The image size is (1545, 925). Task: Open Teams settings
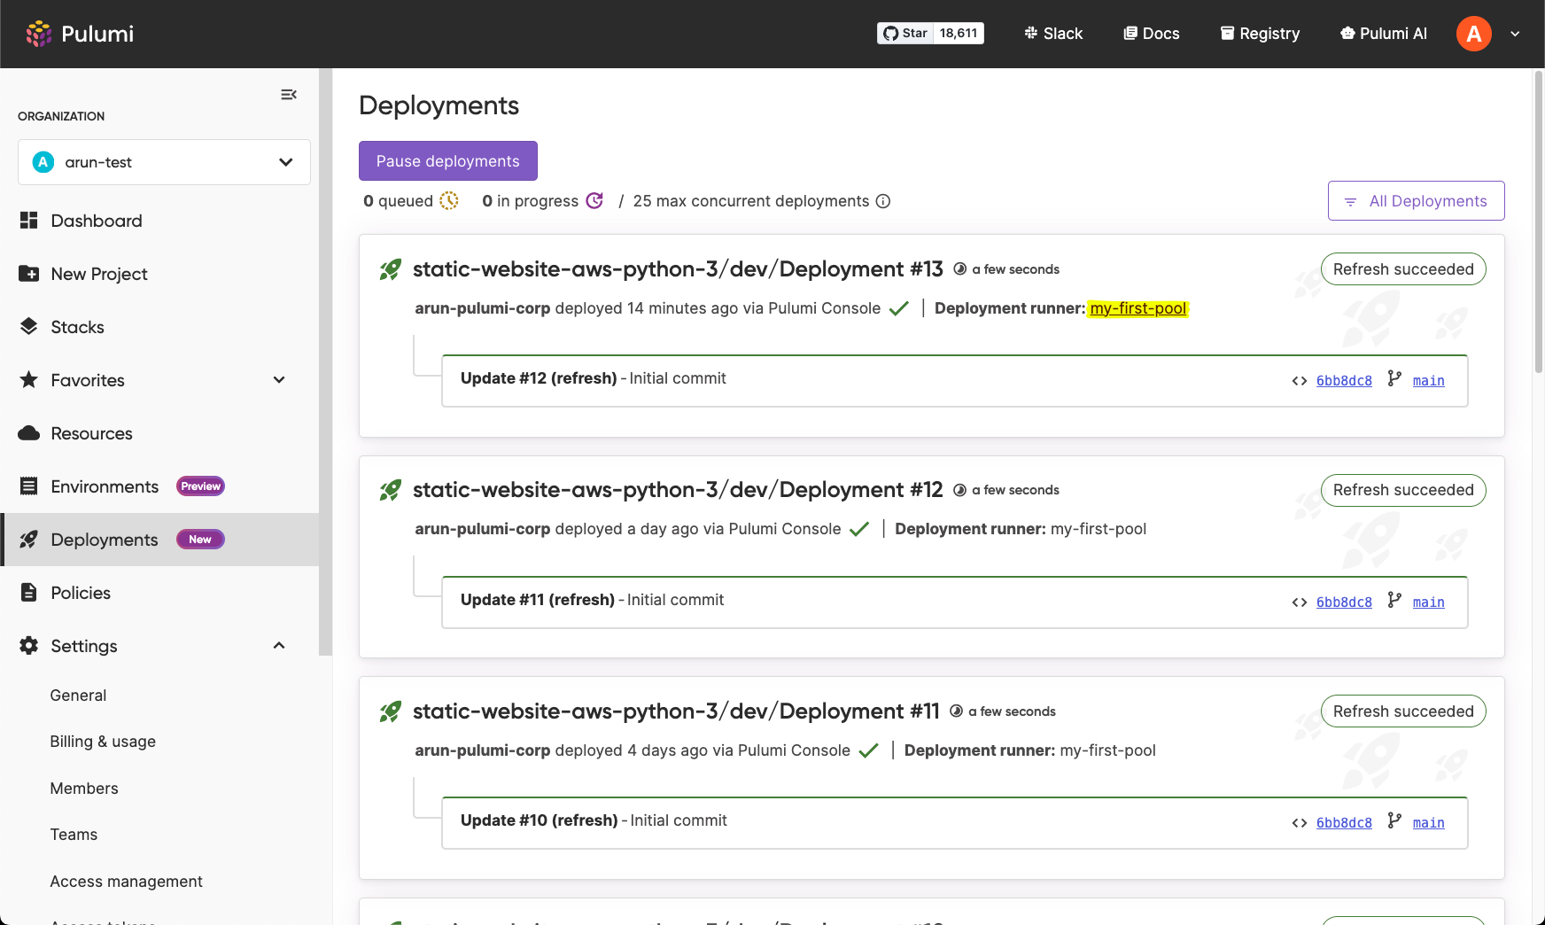[x=74, y=835]
